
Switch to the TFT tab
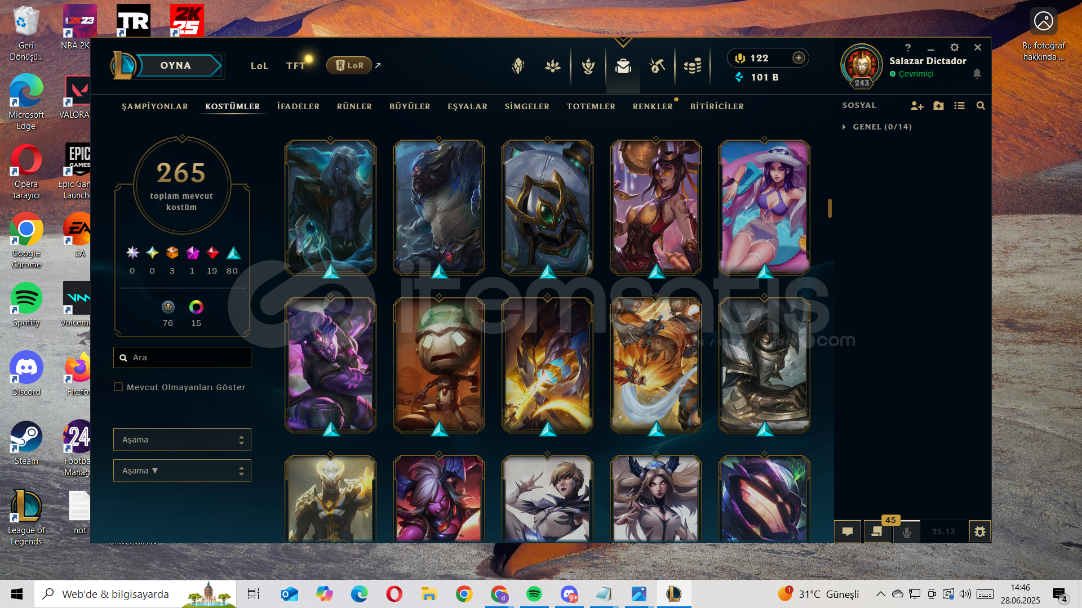[295, 66]
